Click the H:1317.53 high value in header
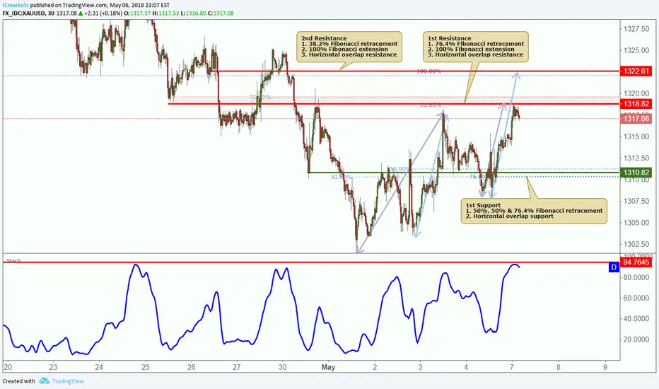Image resolution: width=659 pixels, height=389 pixels. click(166, 13)
